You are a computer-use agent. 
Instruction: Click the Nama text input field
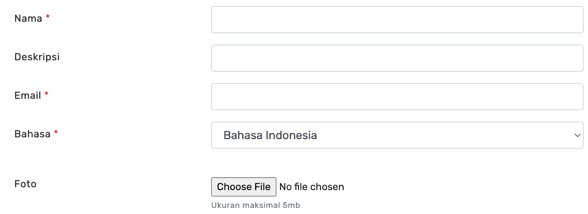point(397,20)
